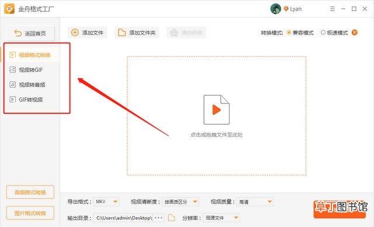
Task: Click the 点击或拖拽文件至此处 text
Action: click(216, 135)
